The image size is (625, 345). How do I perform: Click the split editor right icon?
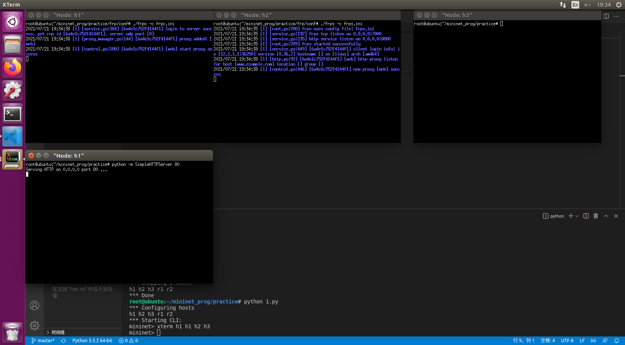click(x=606, y=16)
